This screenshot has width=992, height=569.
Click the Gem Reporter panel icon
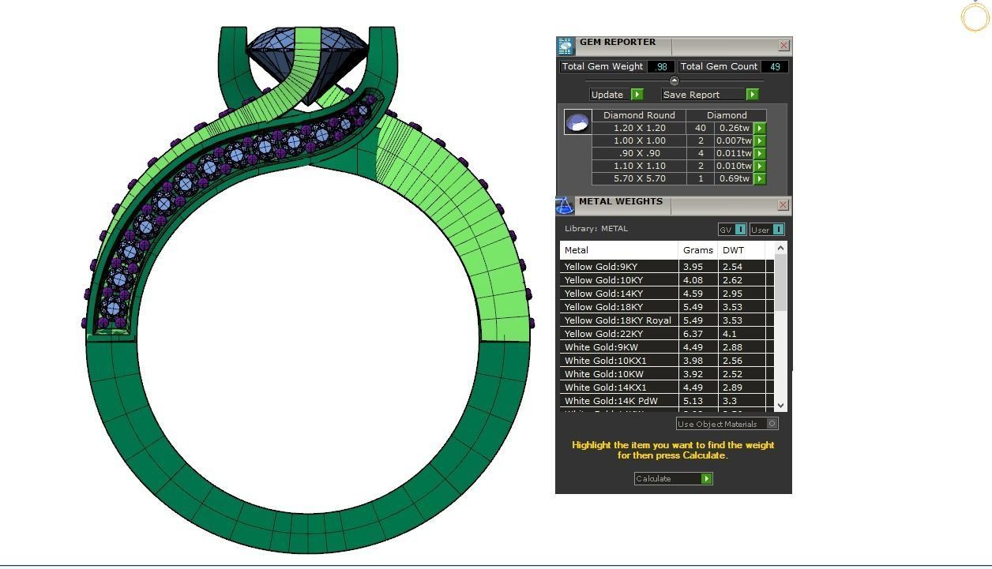click(x=566, y=46)
